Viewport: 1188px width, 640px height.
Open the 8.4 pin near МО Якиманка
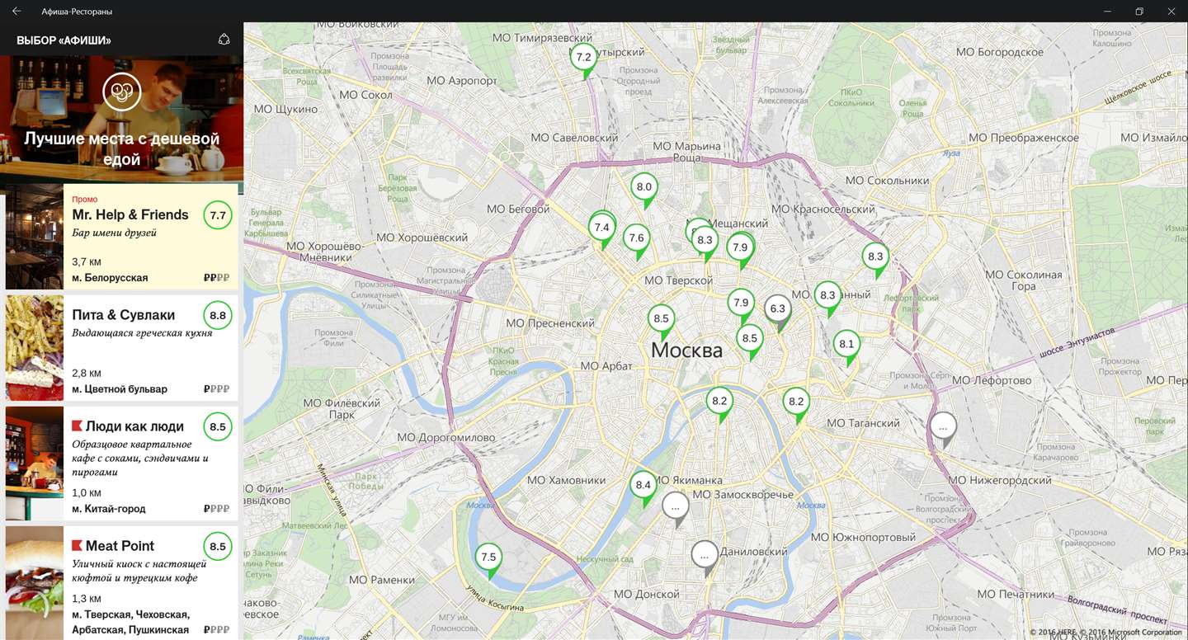click(x=643, y=487)
